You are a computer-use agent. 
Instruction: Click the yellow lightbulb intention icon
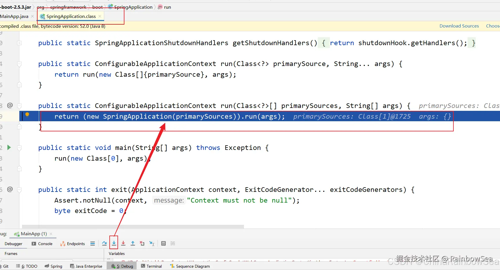(x=27, y=115)
